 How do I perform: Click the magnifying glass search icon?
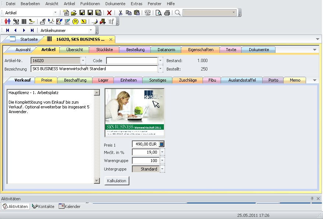178,13
